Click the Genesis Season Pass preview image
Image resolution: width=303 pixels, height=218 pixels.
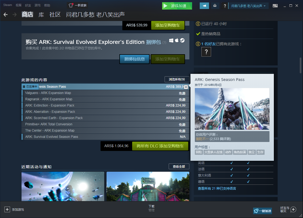tap(232, 109)
